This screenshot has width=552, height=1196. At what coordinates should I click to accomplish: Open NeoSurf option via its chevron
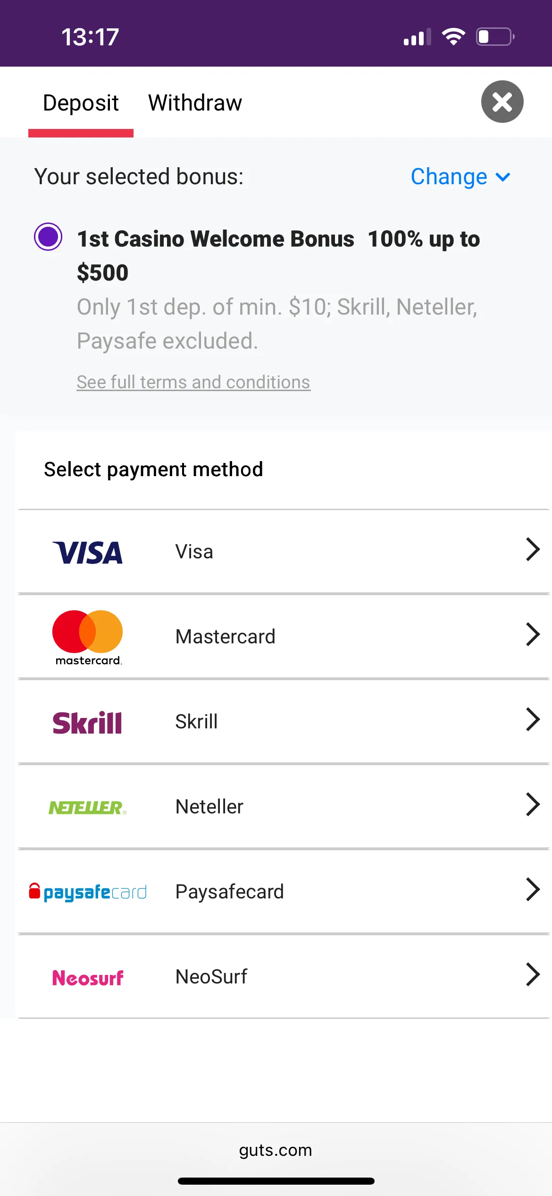coord(532,974)
